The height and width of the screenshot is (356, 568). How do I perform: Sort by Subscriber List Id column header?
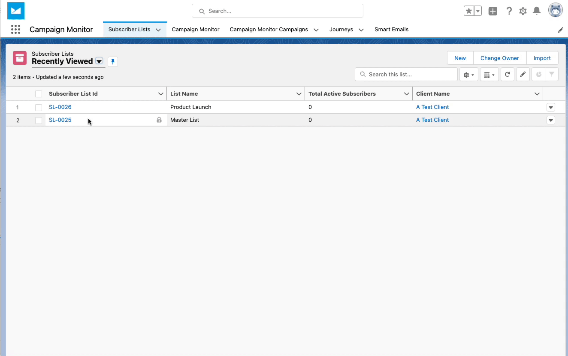pos(73,94)
